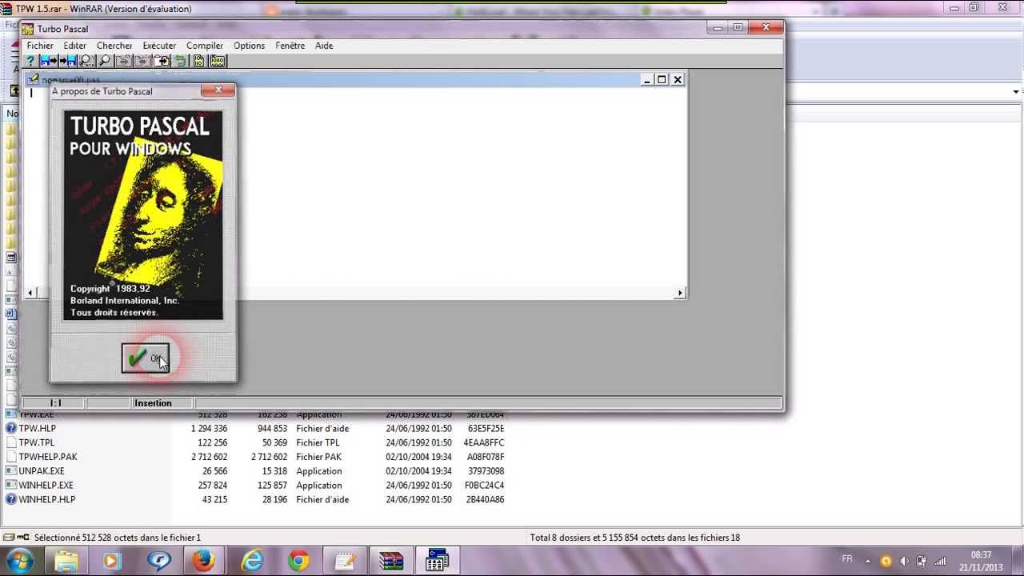Click the Save file toolbar icon
The height and width of the screenshot is (576, 1024).
click(69, 61)
